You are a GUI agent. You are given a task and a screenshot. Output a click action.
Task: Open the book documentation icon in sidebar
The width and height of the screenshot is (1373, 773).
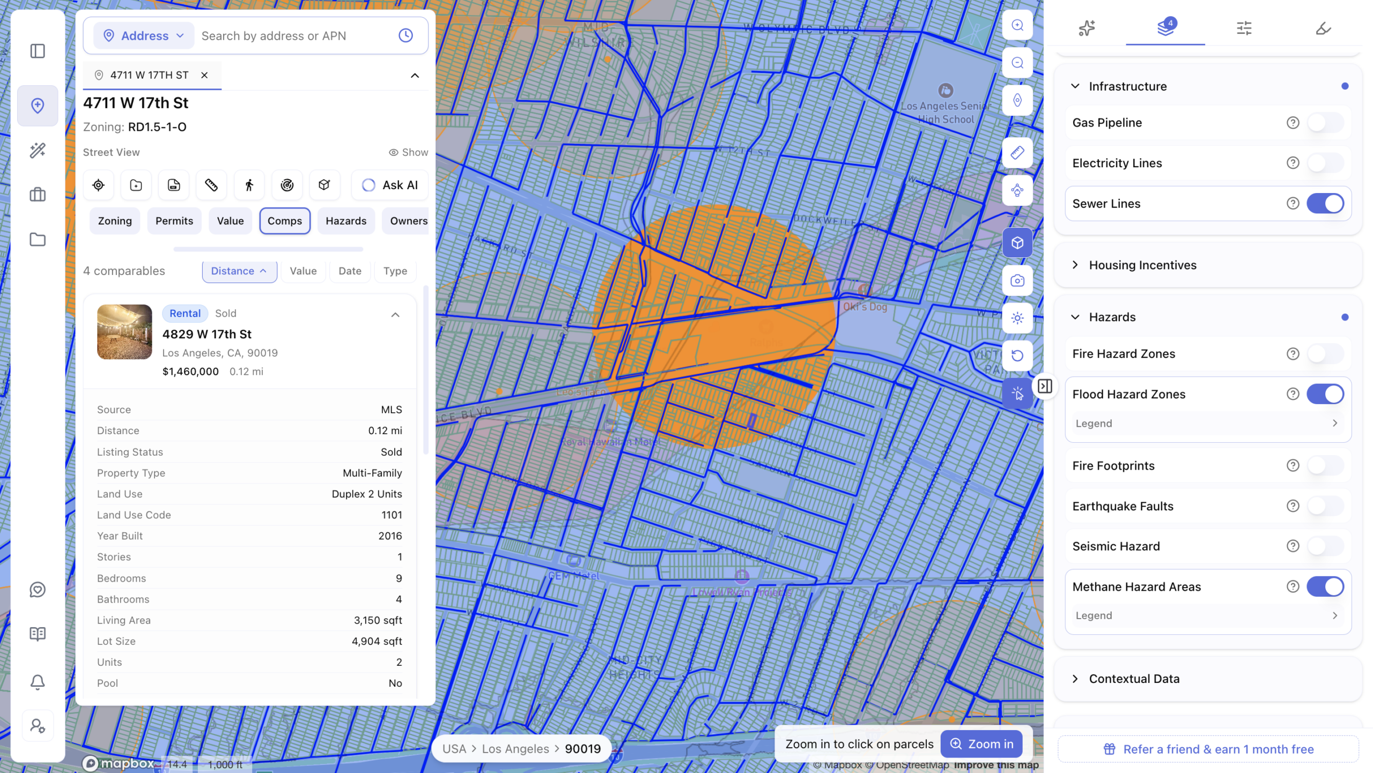pyautogui.click(x=38, y=634)
